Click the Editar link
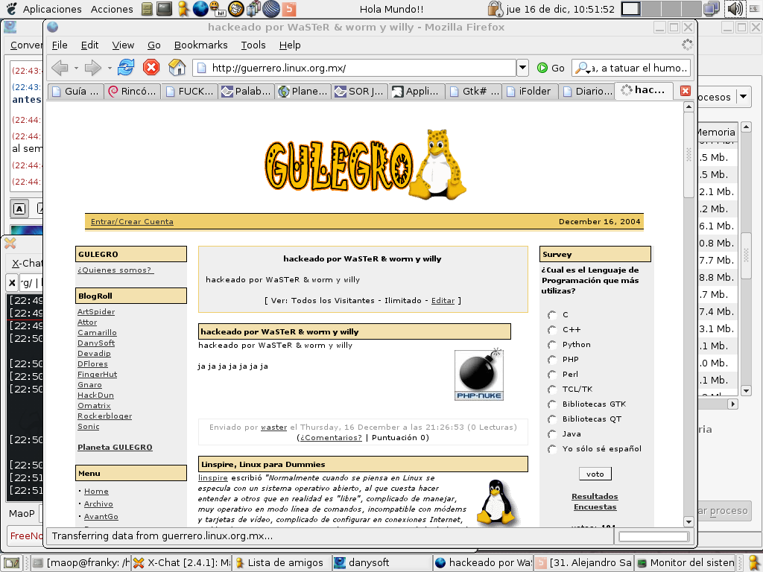The image size is (763, 572). [x=443, y=301]
